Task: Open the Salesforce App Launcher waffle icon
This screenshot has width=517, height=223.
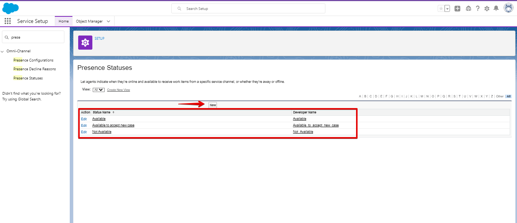Action: [x=7, y=21]
